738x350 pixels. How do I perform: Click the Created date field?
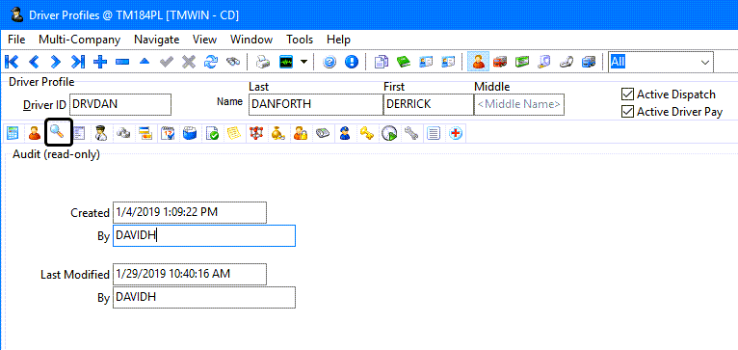(190, 212)
